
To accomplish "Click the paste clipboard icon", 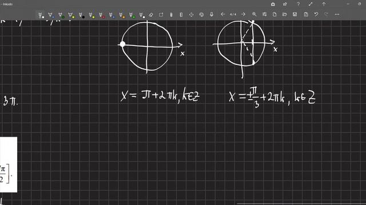I will 306,14.
